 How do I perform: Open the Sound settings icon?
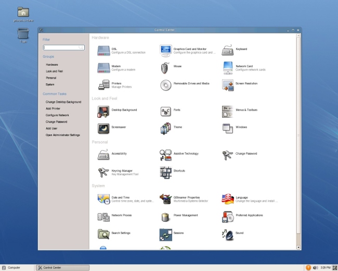point(228,233)
